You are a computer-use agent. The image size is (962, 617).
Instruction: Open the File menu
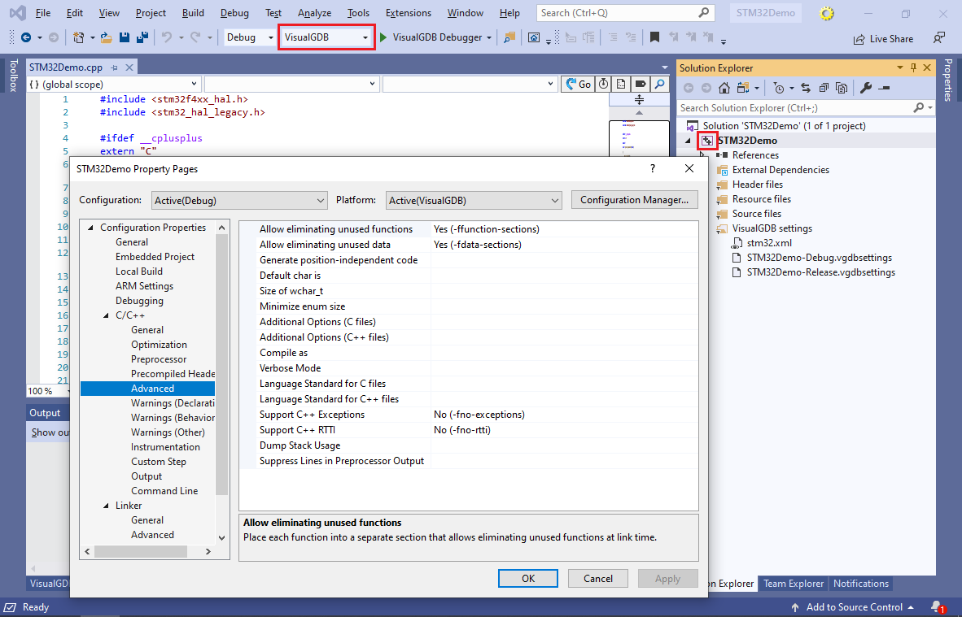43,13
